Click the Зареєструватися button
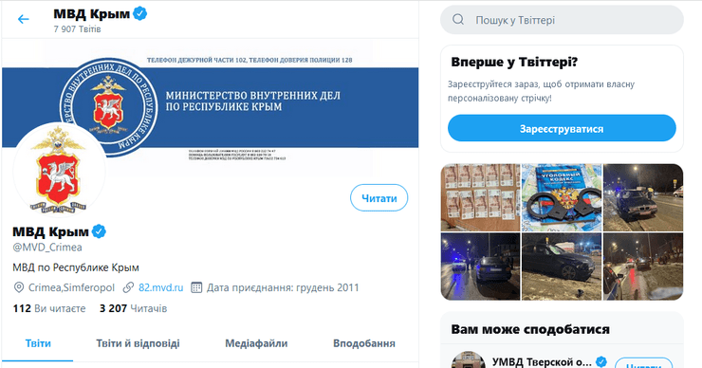The height and width of the screenshot is (368, 702). point(562,128)
